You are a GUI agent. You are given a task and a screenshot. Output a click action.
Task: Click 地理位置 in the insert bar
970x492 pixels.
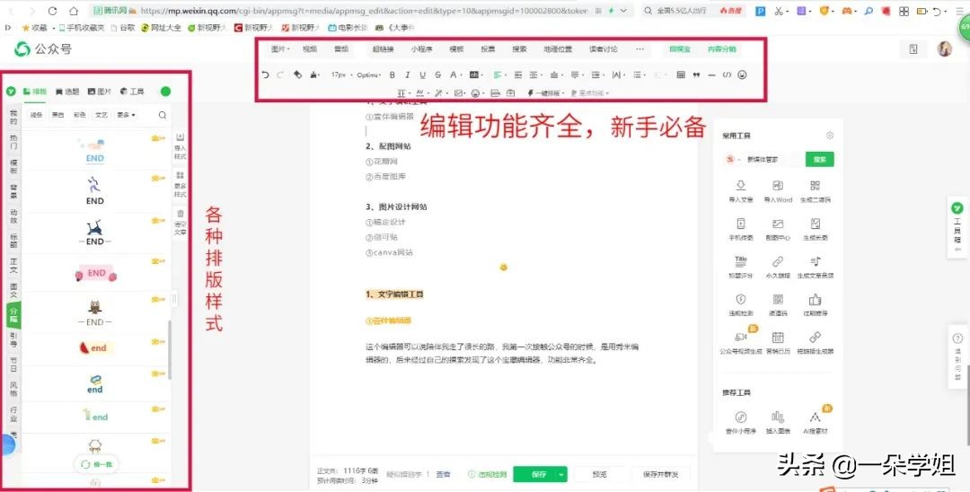pos(558,48)
